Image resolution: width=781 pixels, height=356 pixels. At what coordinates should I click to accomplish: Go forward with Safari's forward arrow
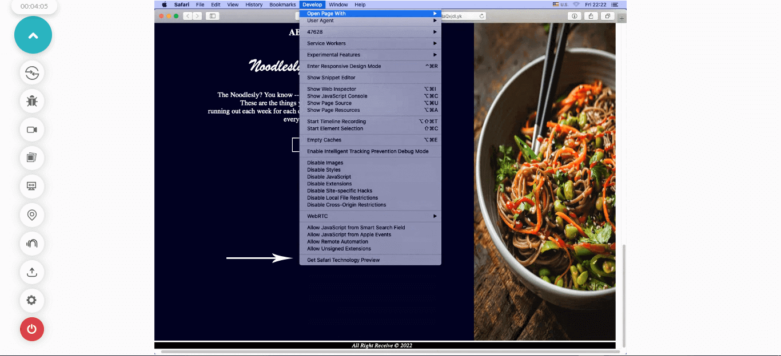tap(197, 16)
